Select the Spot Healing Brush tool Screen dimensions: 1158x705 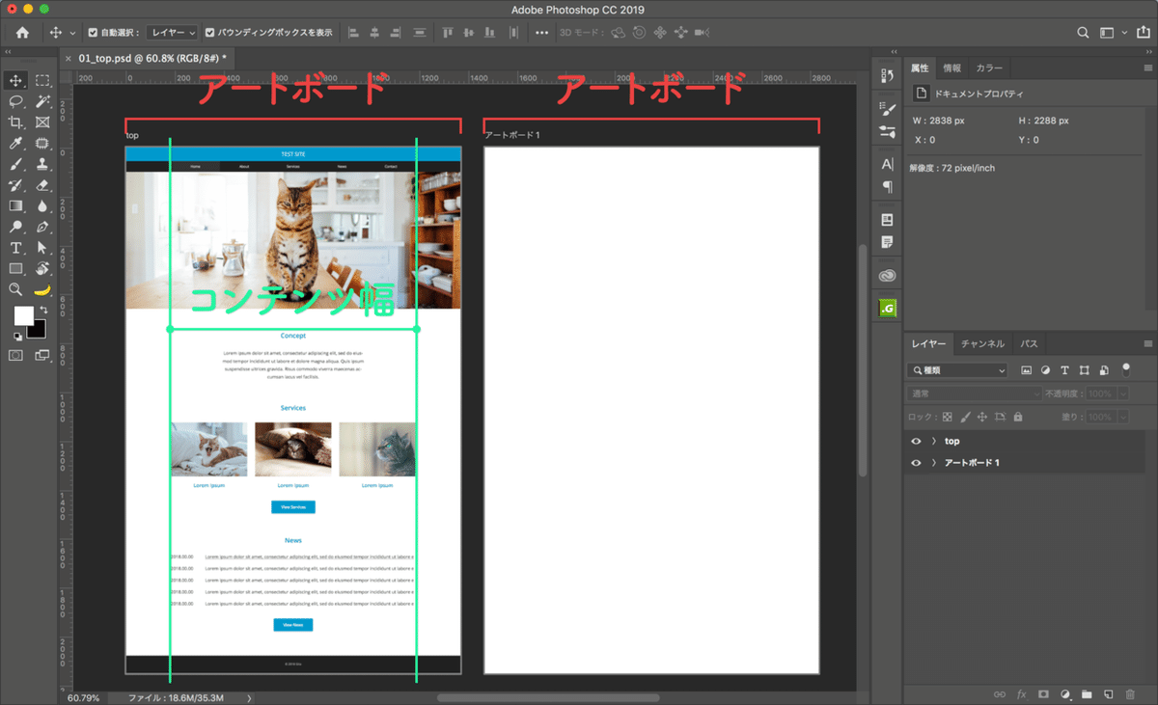tap(42, 144)
